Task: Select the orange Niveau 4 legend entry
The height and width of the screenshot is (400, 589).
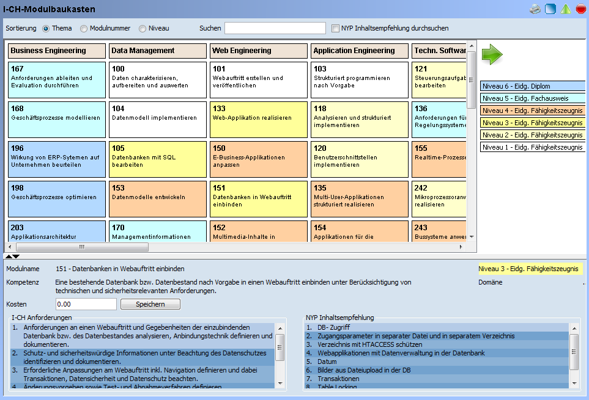Action: [533, 111]
